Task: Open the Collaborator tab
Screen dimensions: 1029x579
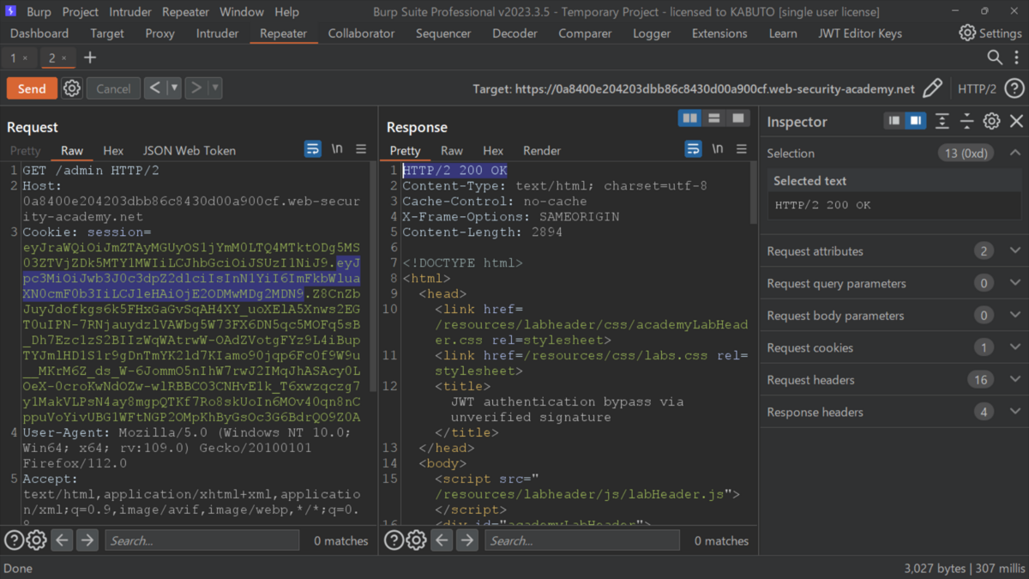Action: coord(361,33)
